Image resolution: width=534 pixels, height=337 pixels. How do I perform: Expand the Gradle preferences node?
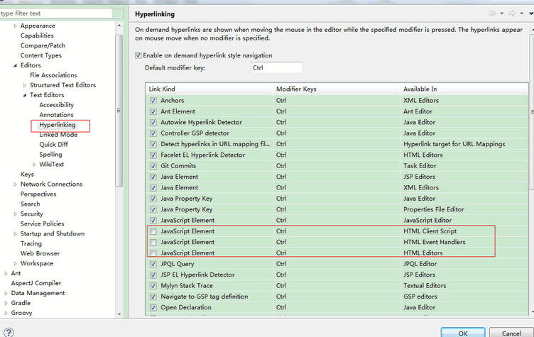click(x=6, y=303)
